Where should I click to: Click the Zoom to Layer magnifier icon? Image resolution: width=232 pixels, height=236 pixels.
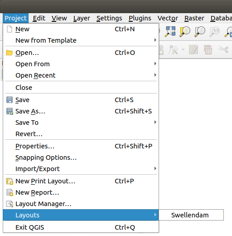point(199,31)
